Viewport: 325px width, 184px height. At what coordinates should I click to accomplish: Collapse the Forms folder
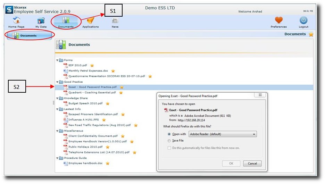point(57,60)
